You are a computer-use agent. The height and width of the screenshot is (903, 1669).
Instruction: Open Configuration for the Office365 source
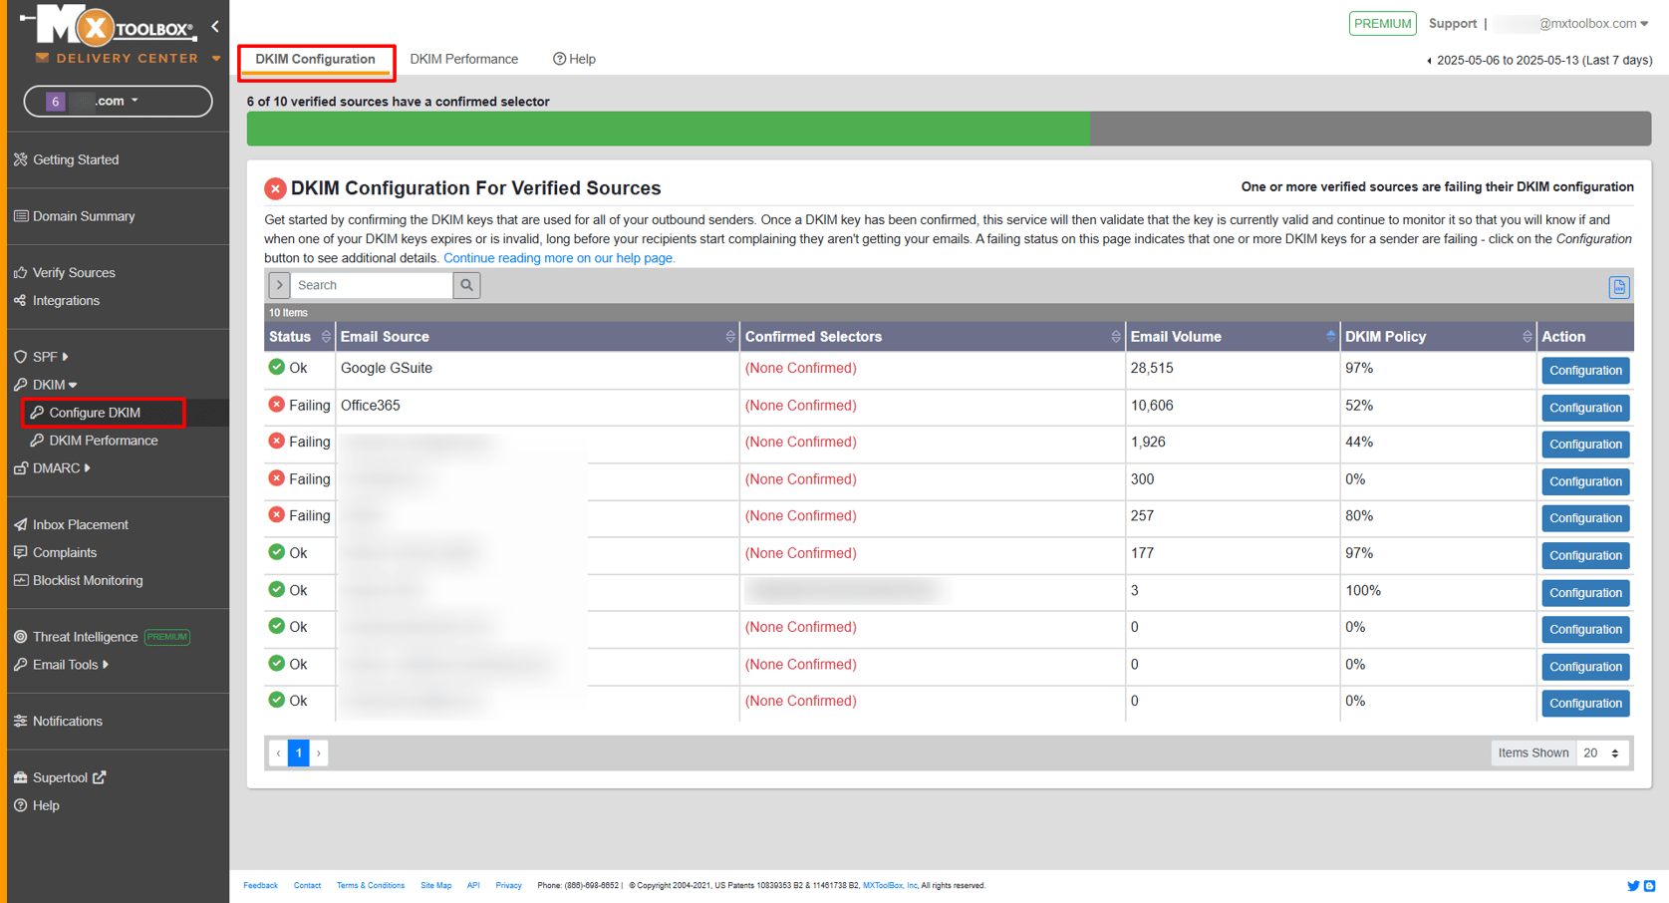(1585, 407)
